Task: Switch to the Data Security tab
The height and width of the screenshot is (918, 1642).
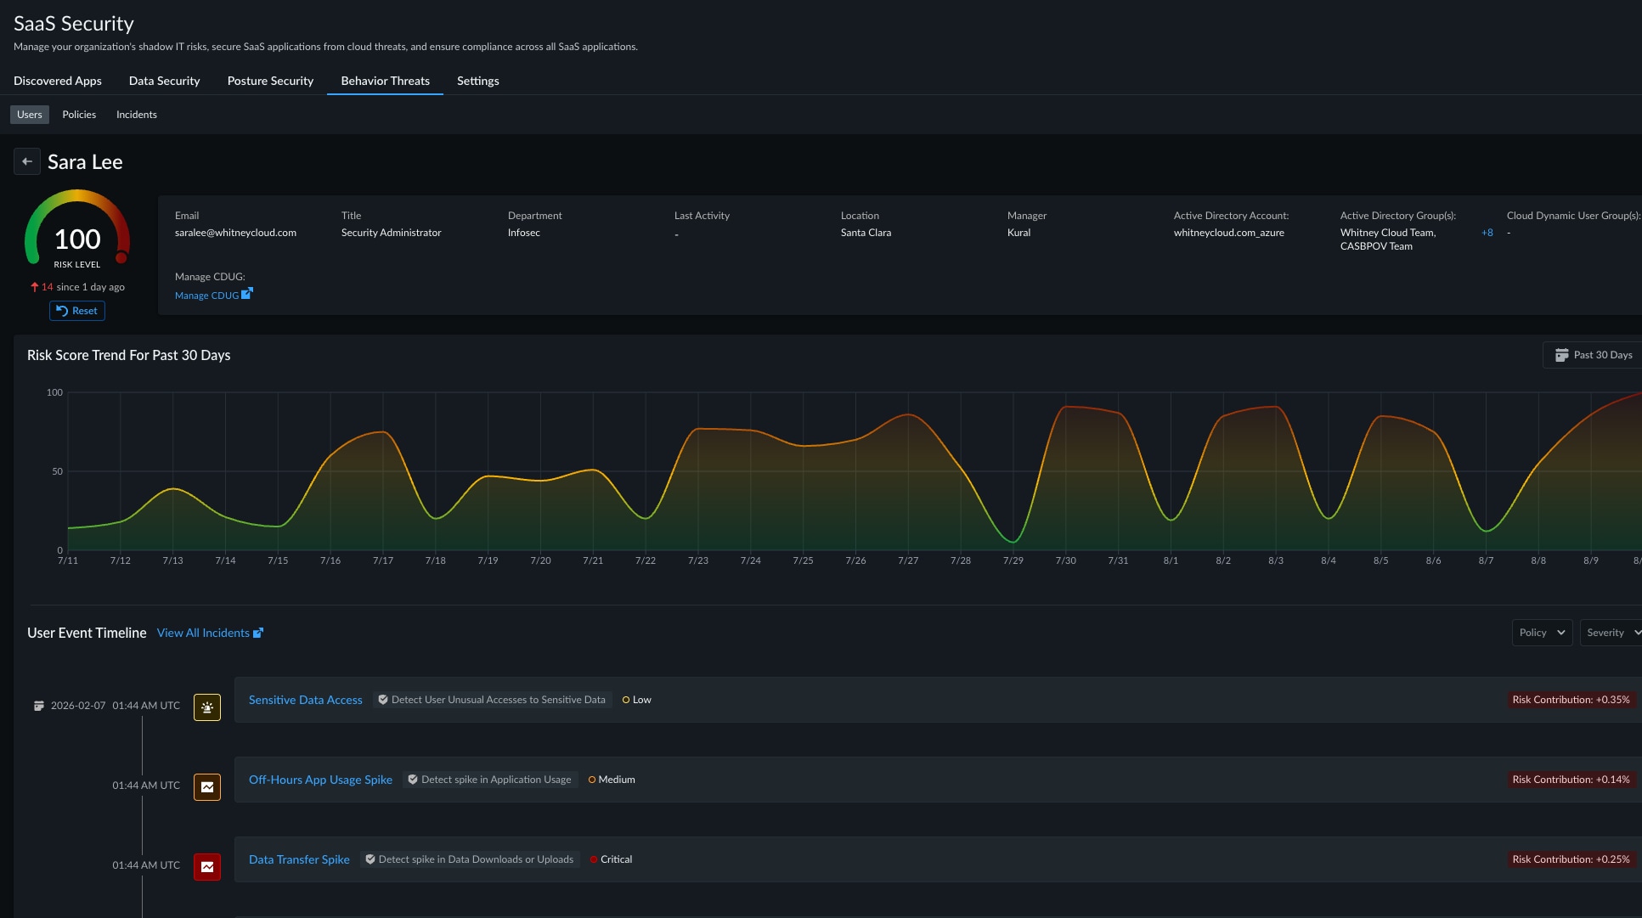Action: (164, 81)
